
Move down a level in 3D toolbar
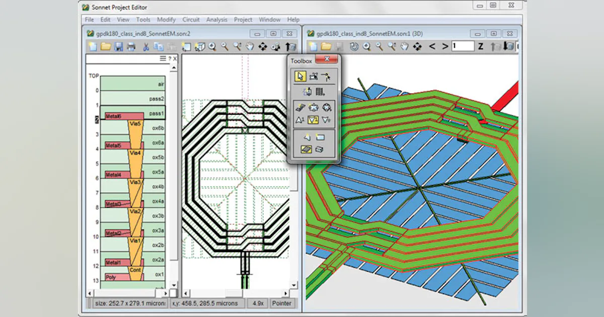[x=508, y=46]
